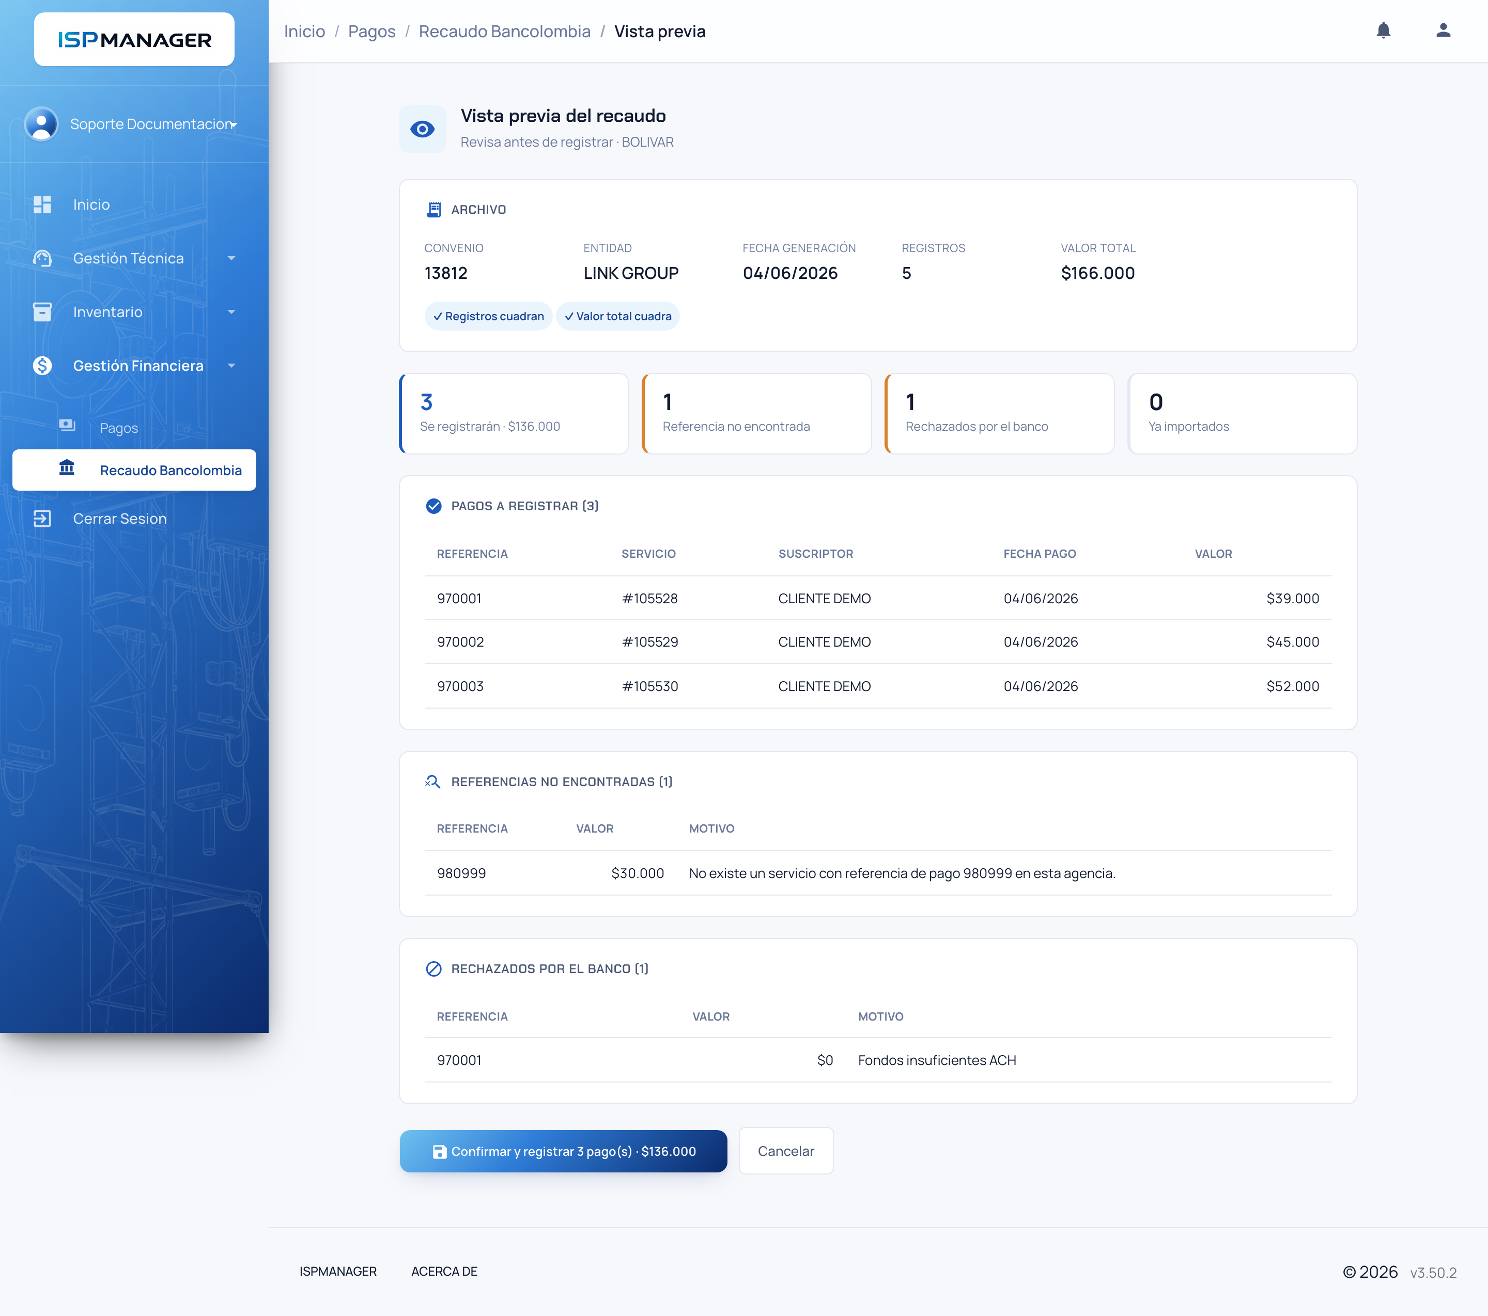Click the $39.000 value cell

click(1293, 598)
